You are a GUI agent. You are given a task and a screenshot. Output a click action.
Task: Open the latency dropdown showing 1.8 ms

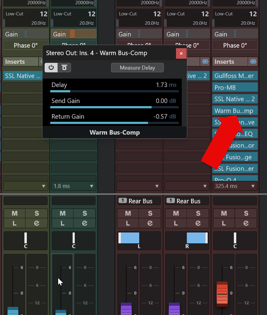pyautogui.click(x=74, y=186)
